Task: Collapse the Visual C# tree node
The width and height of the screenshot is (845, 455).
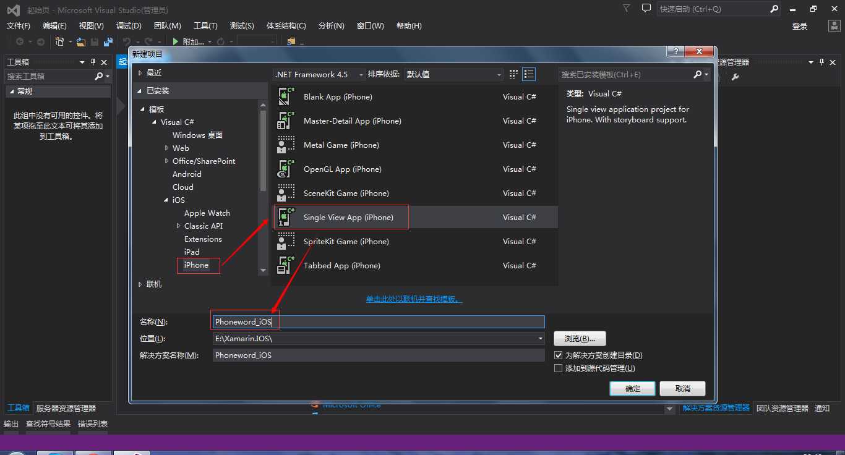Action: tap(155, 122)
